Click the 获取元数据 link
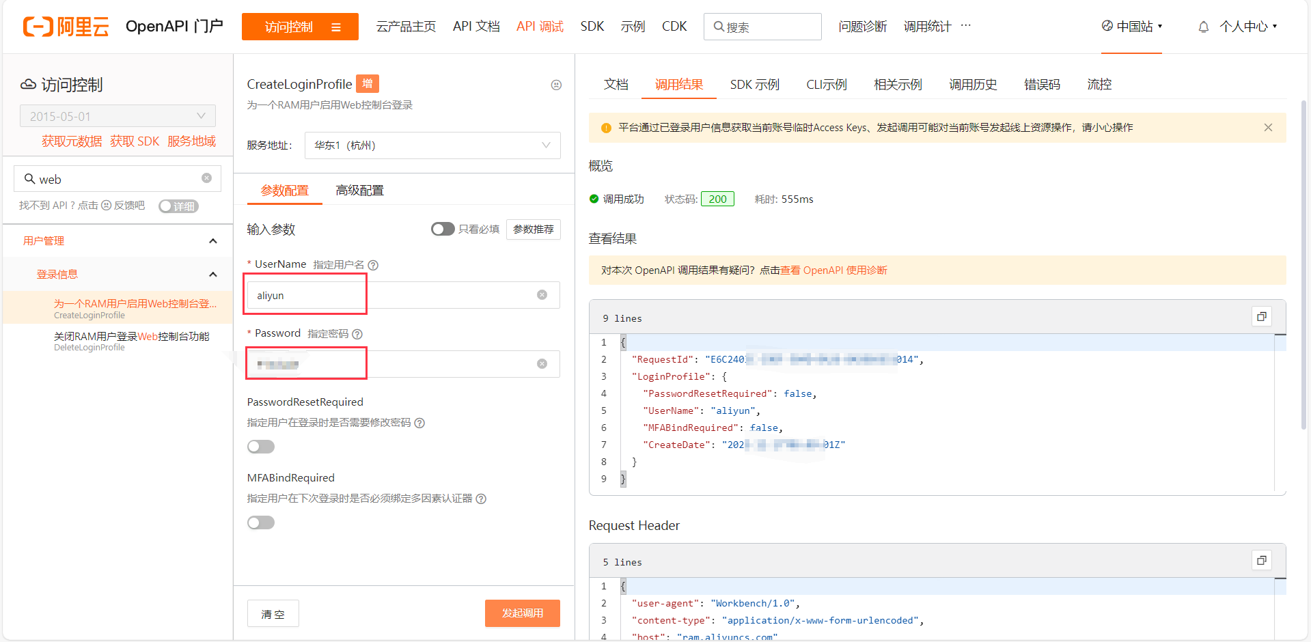The height and width of the screenshot is (642, 1311). (72, 141)
